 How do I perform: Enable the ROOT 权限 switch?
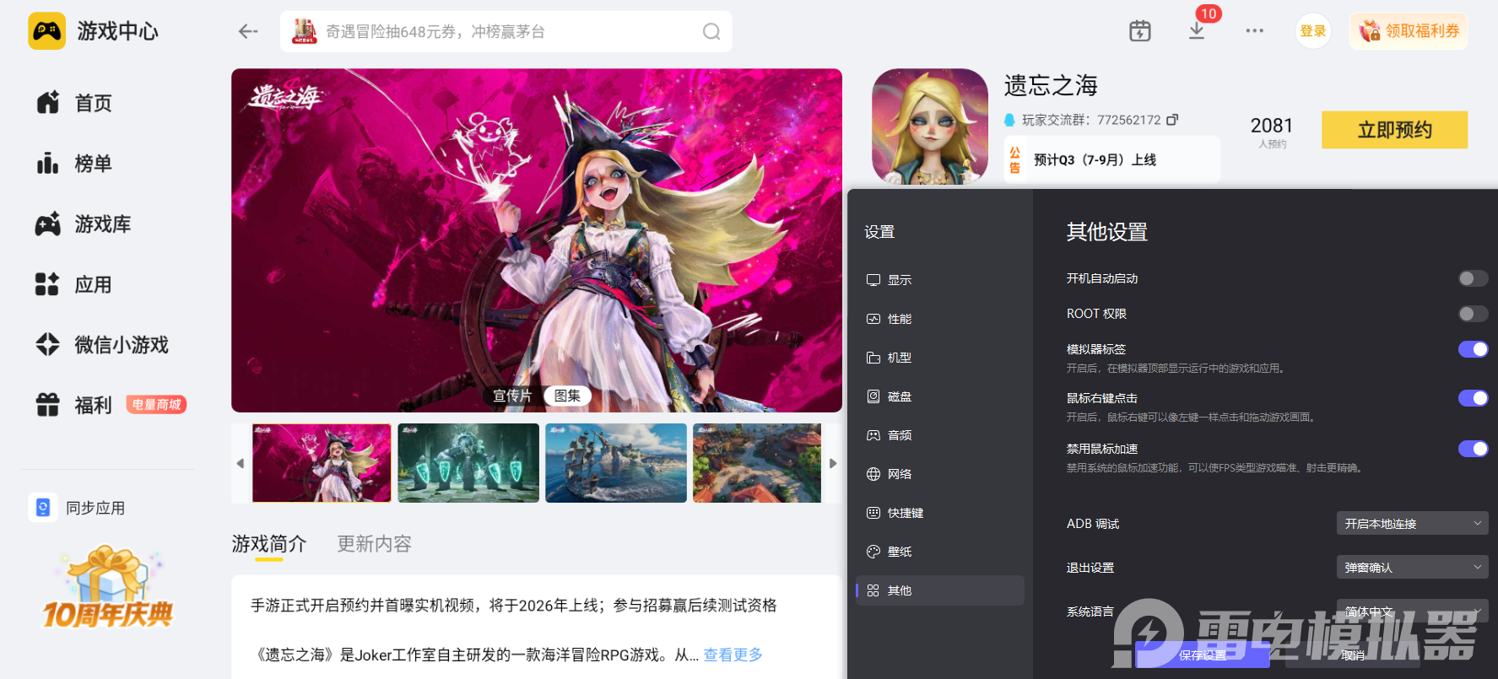pyautogui.click(x=1474, y=314)
